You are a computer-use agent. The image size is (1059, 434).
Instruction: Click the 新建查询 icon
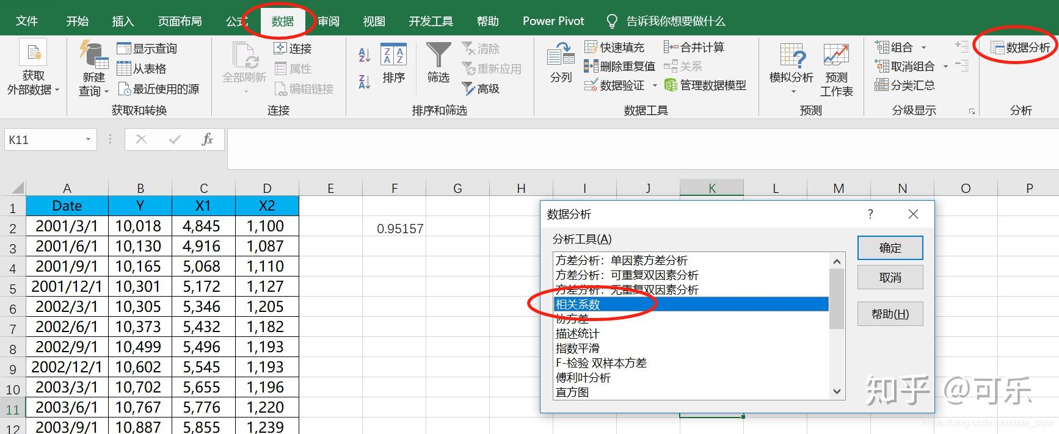(x=93, y=54)
